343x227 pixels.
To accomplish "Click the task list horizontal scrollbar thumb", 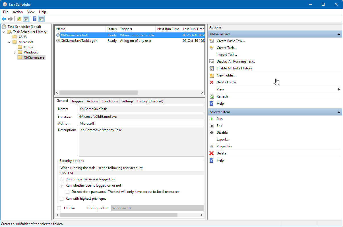I will [98, 93].
